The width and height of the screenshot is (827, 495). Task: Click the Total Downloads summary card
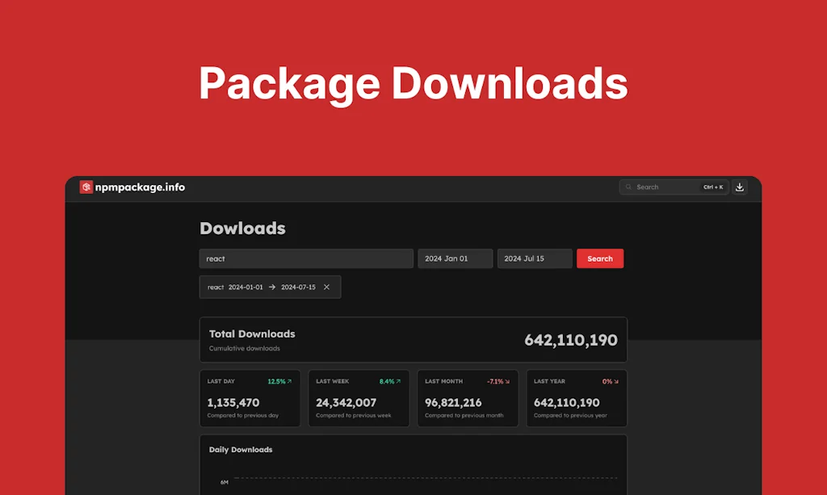point(413,339)
